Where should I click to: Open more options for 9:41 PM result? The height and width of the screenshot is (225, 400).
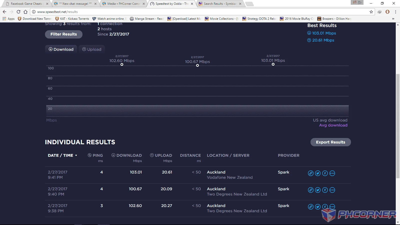332,173
